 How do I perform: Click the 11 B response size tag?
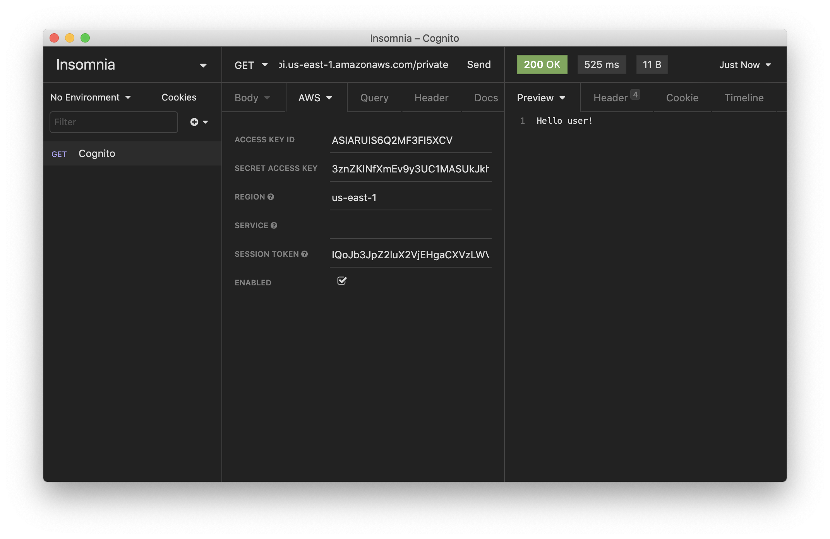652,65
